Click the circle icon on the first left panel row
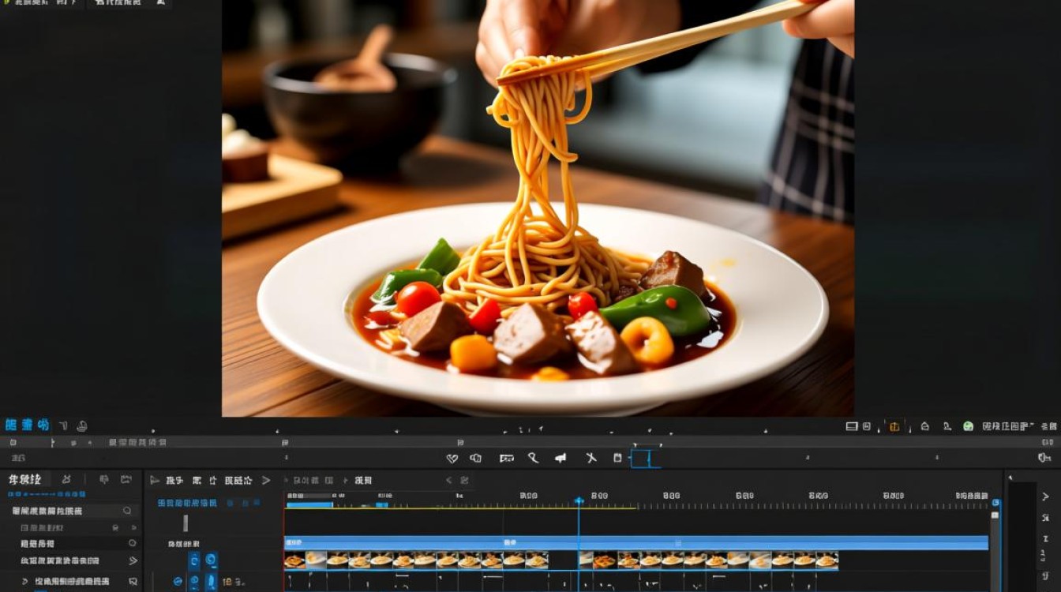 coord(127,511)
